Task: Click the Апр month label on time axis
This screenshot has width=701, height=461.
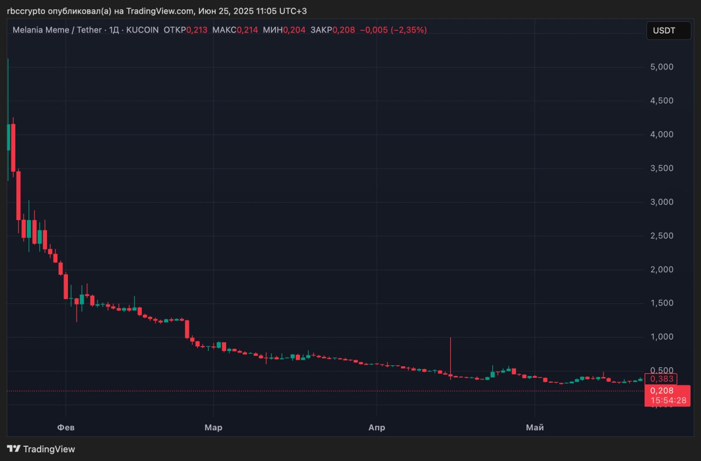Action: pyautogui.click(x=377, y=428)
